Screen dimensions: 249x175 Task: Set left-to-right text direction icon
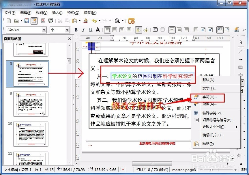220,30
